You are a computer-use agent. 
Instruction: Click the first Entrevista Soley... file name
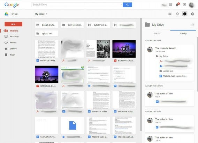coord(100,111)
